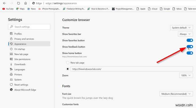Image resolution: width=196 pixels, height=108 pixels.
Task: Click the Printers icon in sidebar
Action: 11,74
